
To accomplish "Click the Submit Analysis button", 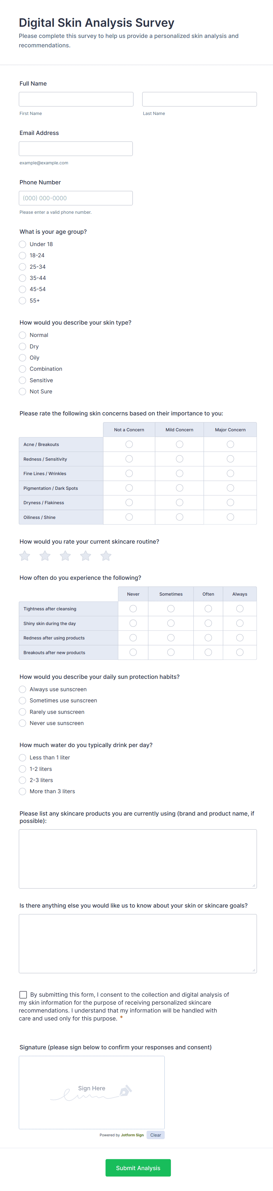I will tap(138, 1167).
